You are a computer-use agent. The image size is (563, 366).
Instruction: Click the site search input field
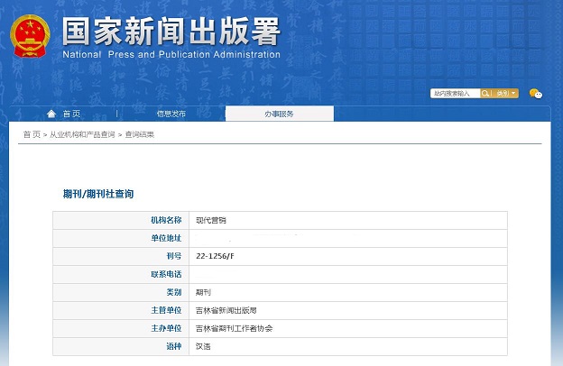point(454,93)
